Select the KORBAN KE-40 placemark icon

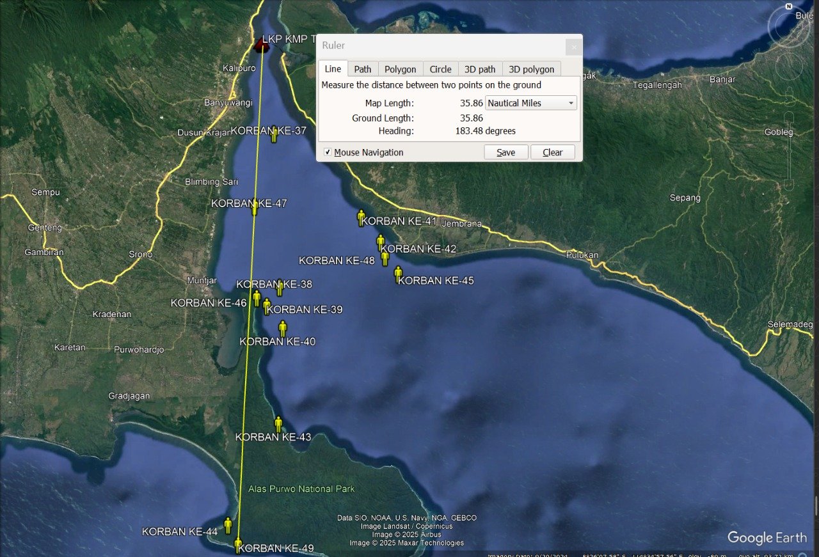[x=283, y=329]
